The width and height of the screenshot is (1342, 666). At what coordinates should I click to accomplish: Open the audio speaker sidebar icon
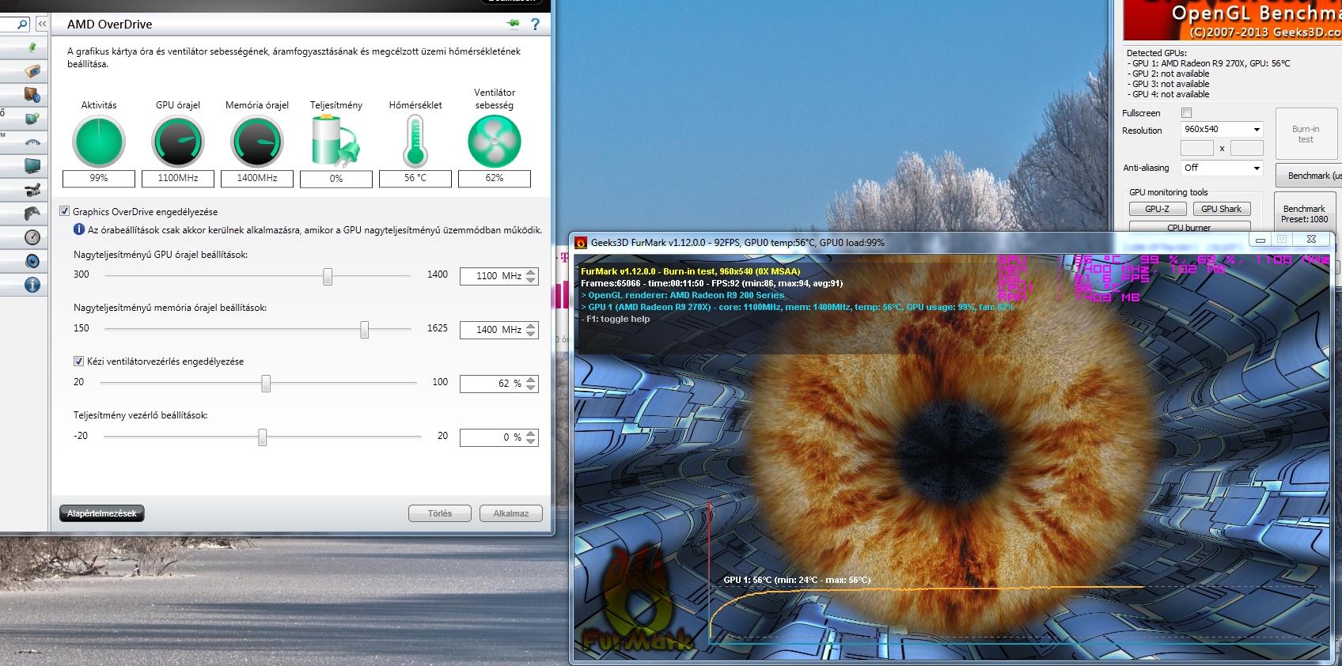(x=32, y=261)
